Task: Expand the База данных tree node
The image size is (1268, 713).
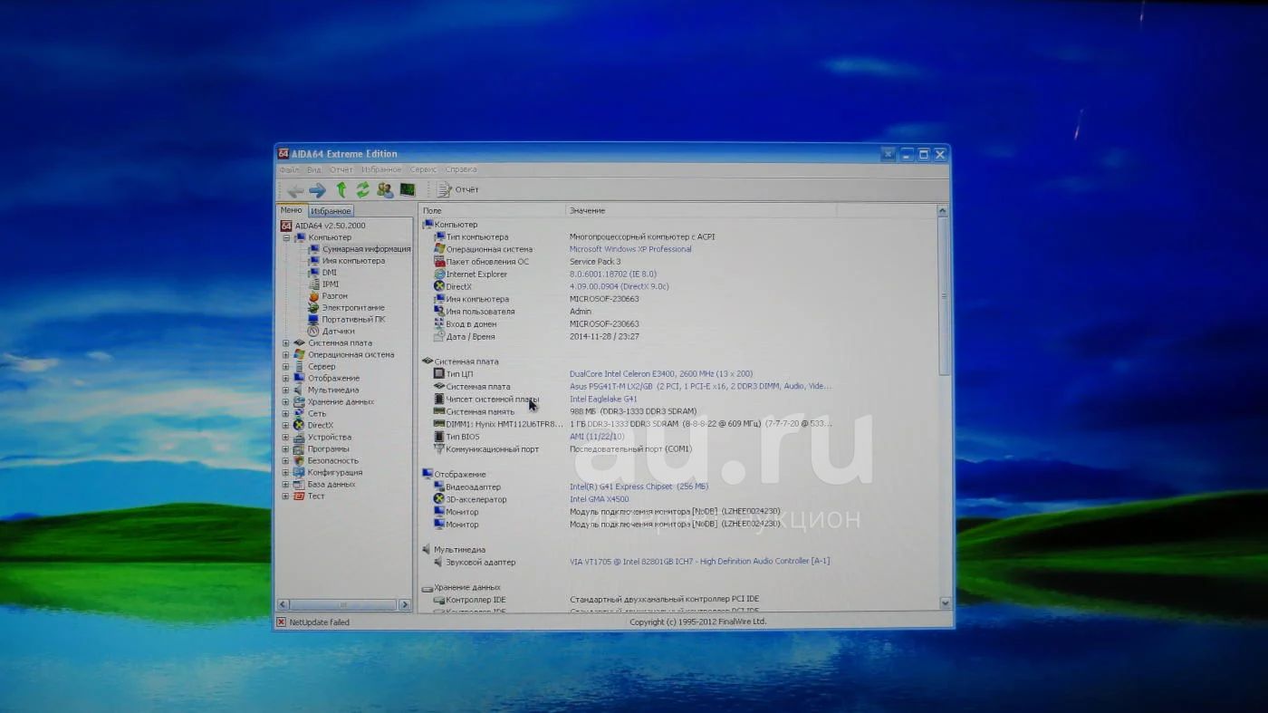Action: click(286, 485)
